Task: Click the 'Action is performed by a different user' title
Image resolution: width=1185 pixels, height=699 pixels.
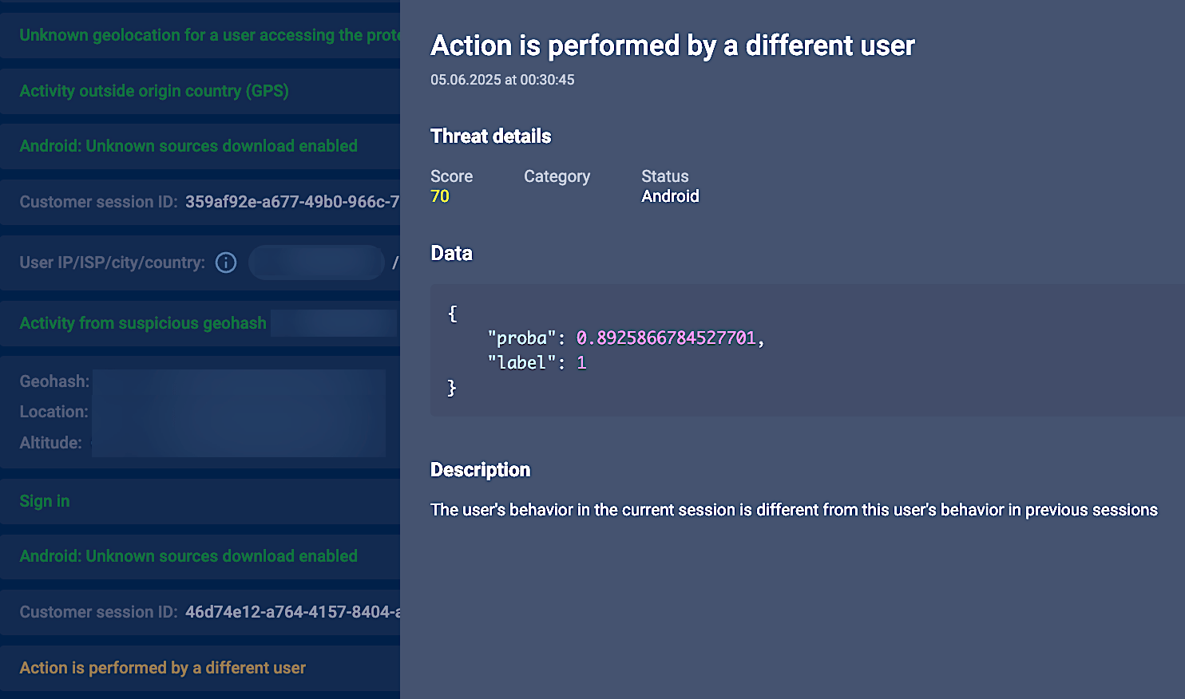Action: click(x=672, y=45)
